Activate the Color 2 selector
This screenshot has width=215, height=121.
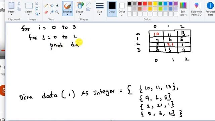coord(122,9)
